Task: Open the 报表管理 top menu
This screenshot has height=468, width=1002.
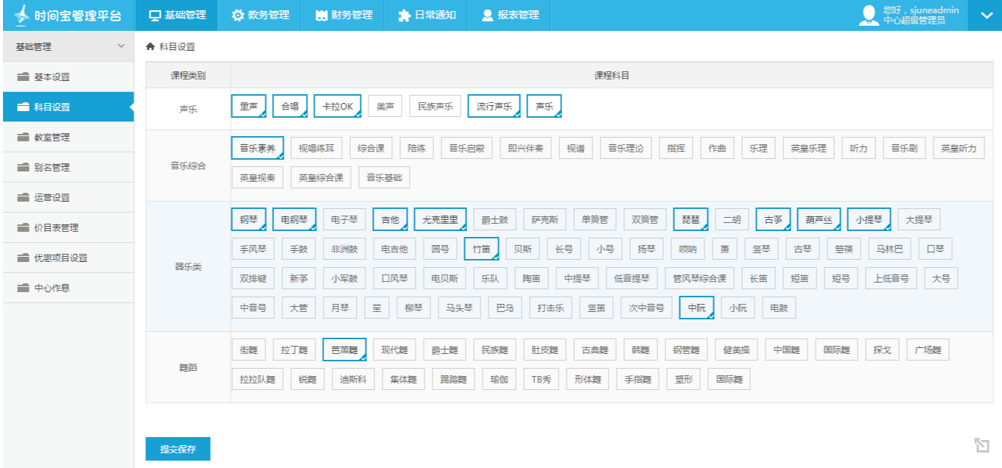Action: click(510, 15)
